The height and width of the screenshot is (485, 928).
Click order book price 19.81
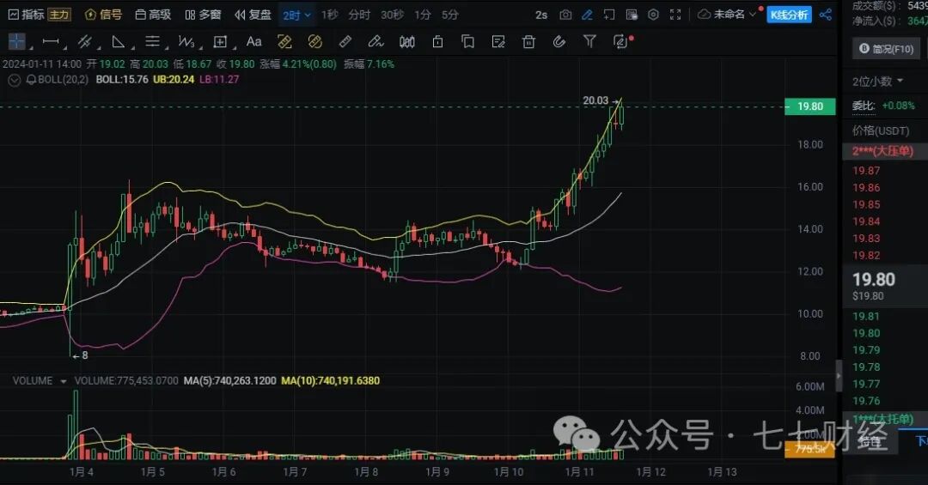click(866, 317)
